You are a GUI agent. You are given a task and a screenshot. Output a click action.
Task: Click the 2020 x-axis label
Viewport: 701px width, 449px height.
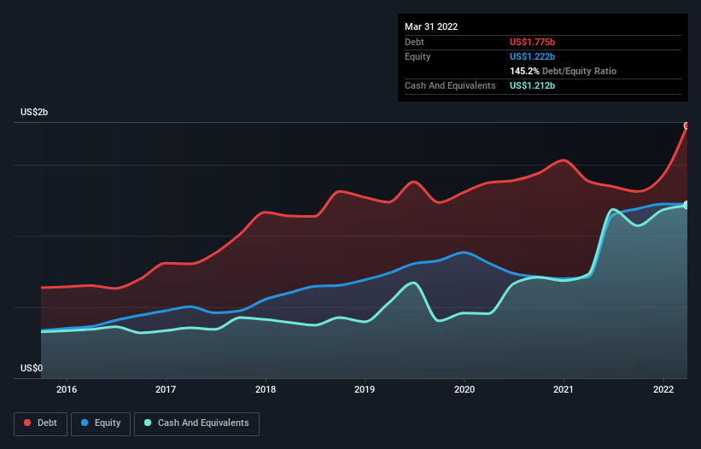[x=464, y=389]
